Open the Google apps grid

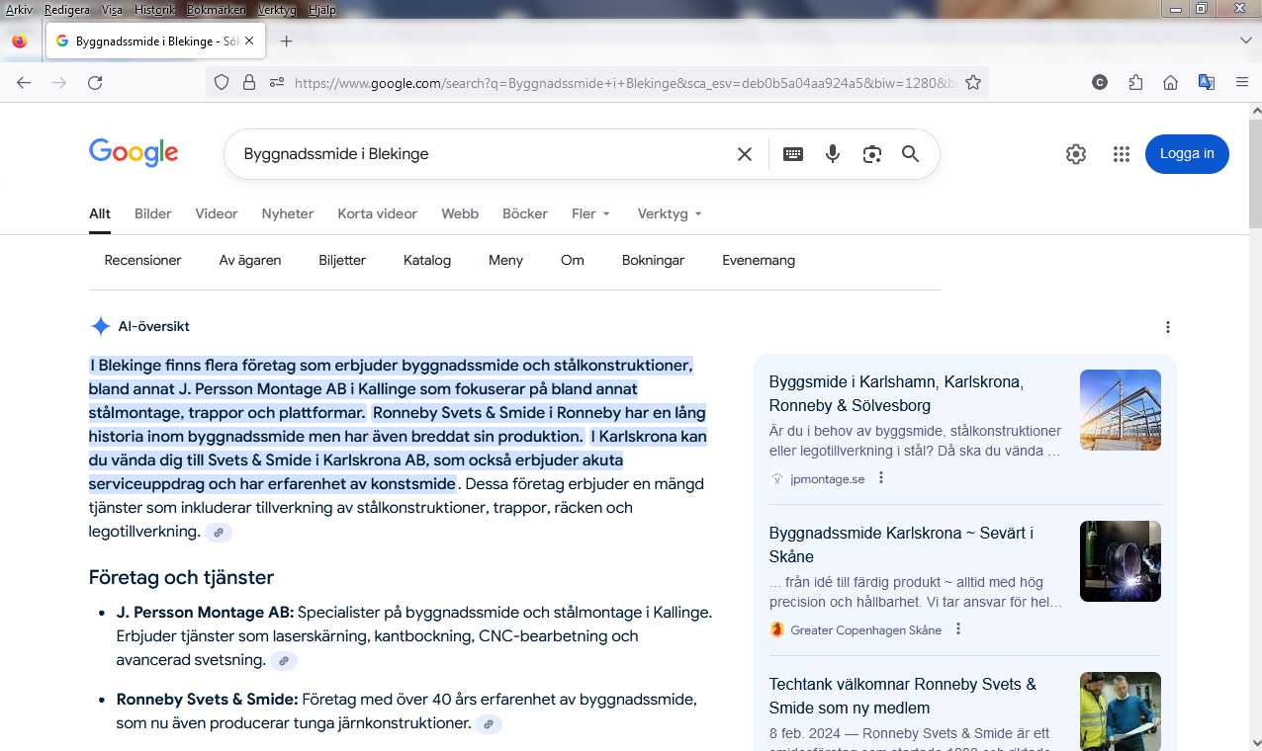(x=1121, y=154)
